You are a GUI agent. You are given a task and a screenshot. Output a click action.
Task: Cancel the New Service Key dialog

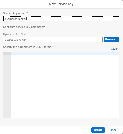pyautogui.click(x=113, y=130)
